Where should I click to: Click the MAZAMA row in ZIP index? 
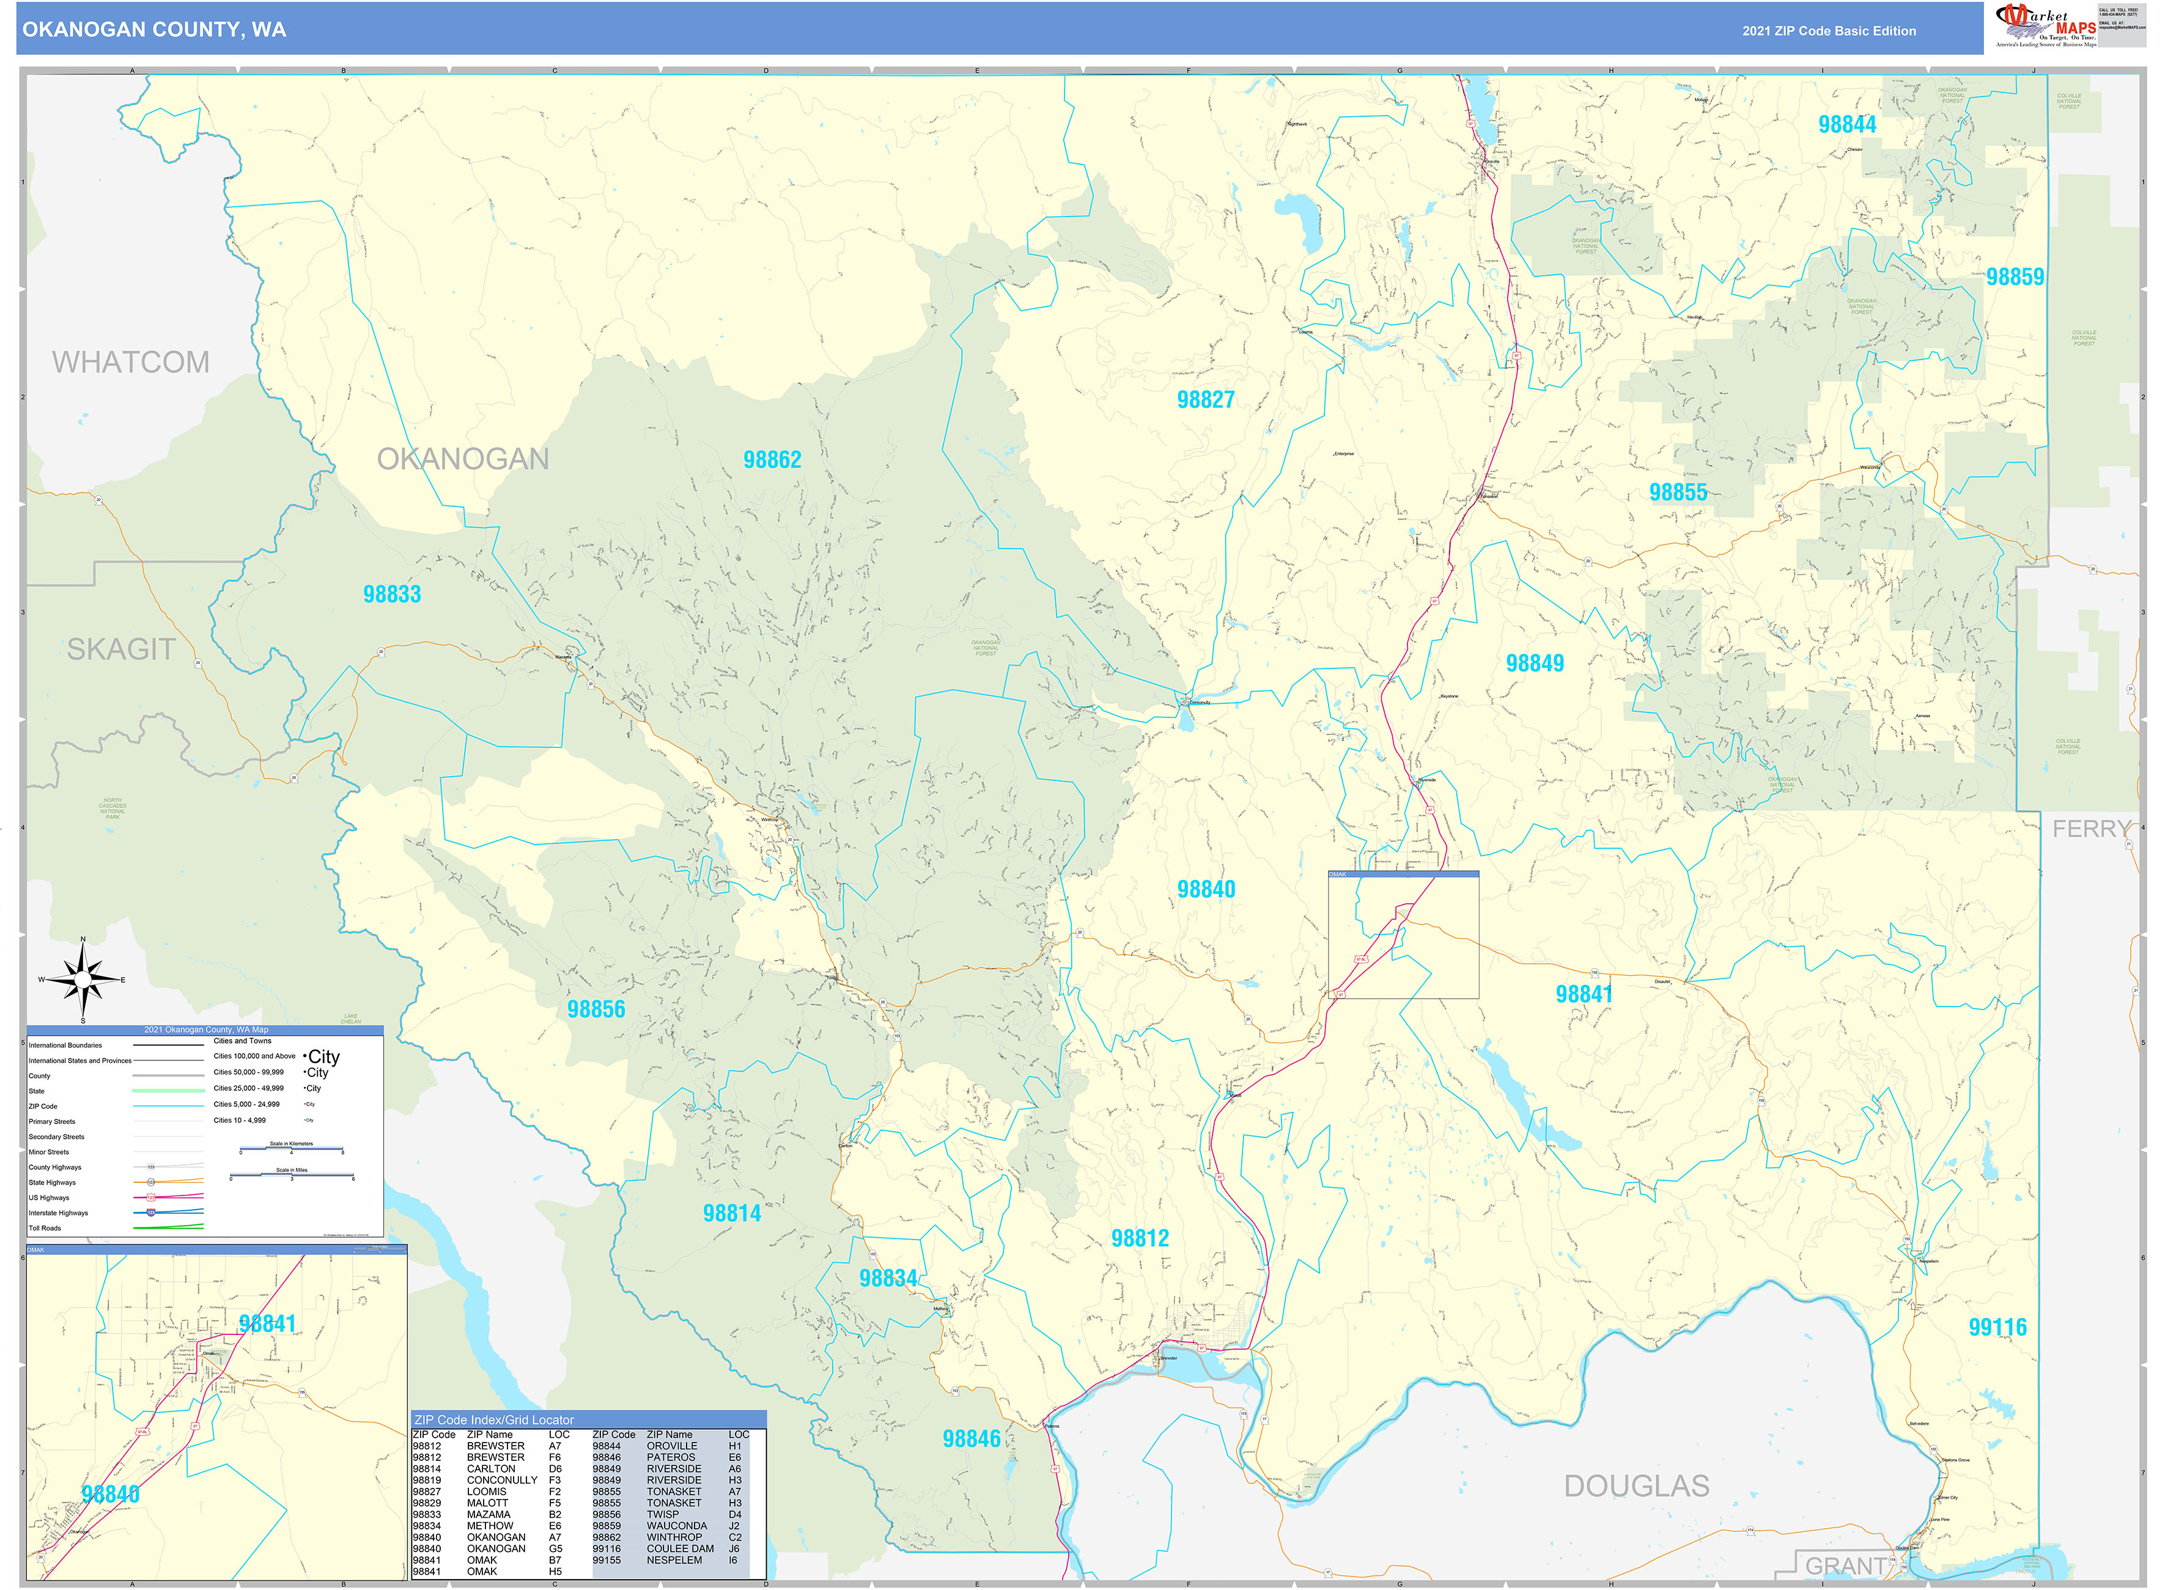pos(487,1515)
